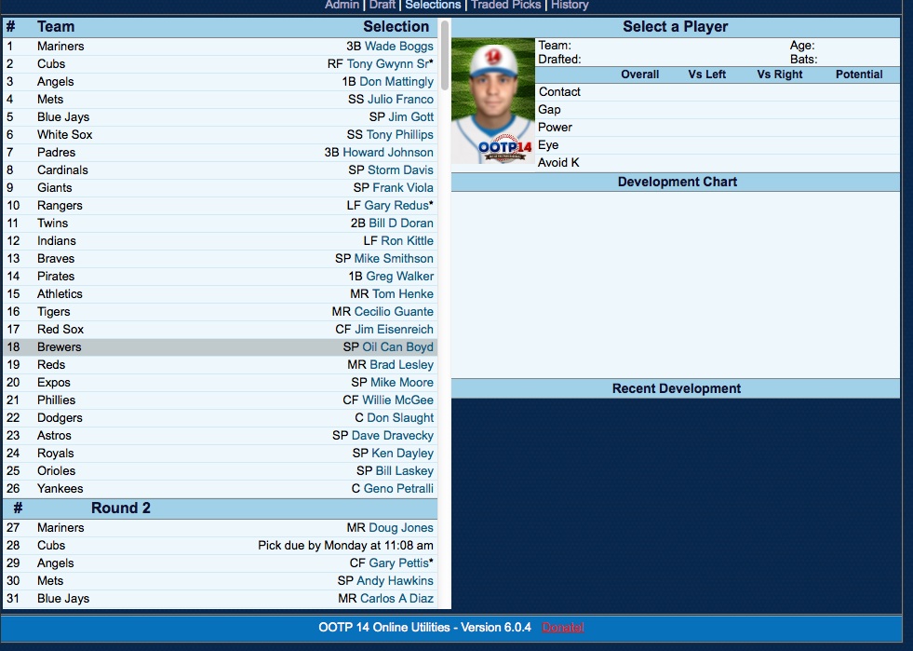The height and width of the screenshot is (651, 913).
Task: Select Julio Franco, the Mets pick
Action: (400, 100)
